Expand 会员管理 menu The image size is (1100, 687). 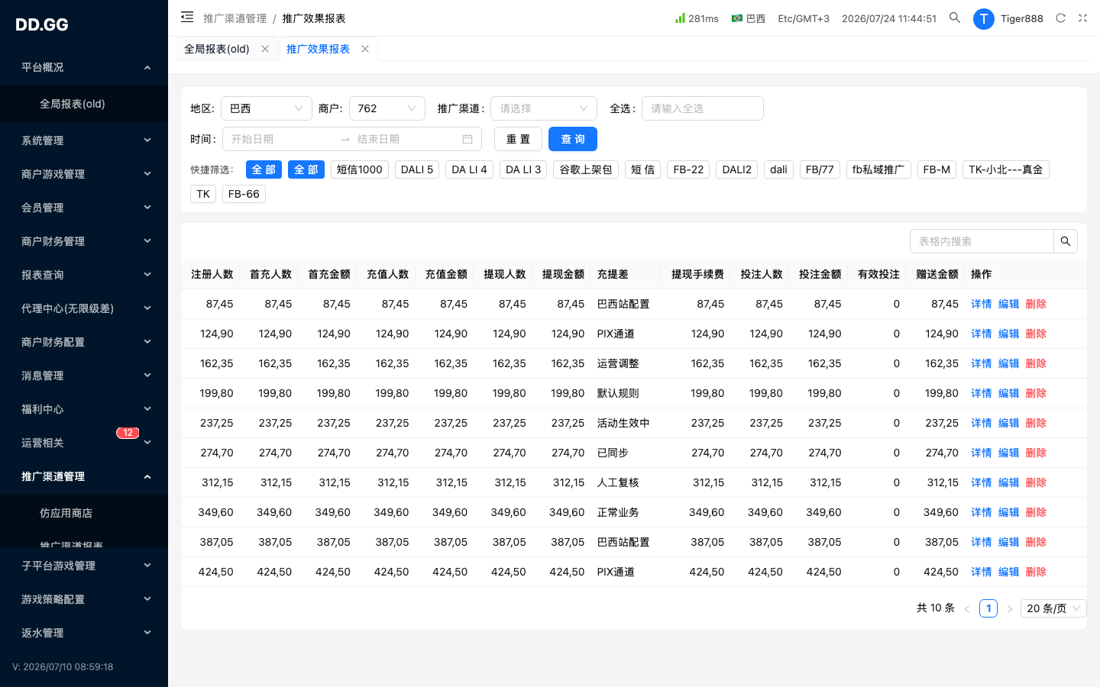coord(84,208)
